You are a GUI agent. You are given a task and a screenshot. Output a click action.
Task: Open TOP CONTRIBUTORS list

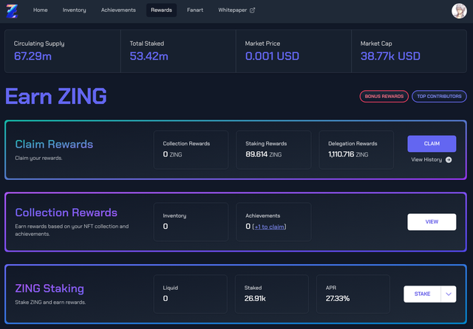[439, 97]
